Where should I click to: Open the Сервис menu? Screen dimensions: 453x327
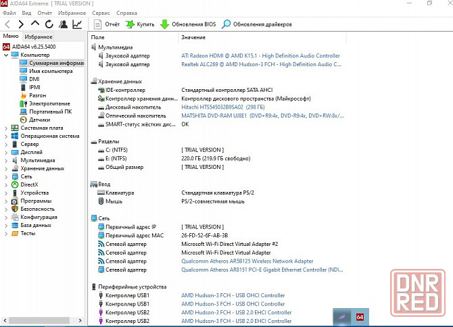click(101, 13)
